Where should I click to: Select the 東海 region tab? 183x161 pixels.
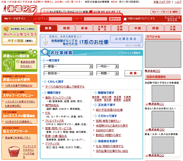click(84, 28)
